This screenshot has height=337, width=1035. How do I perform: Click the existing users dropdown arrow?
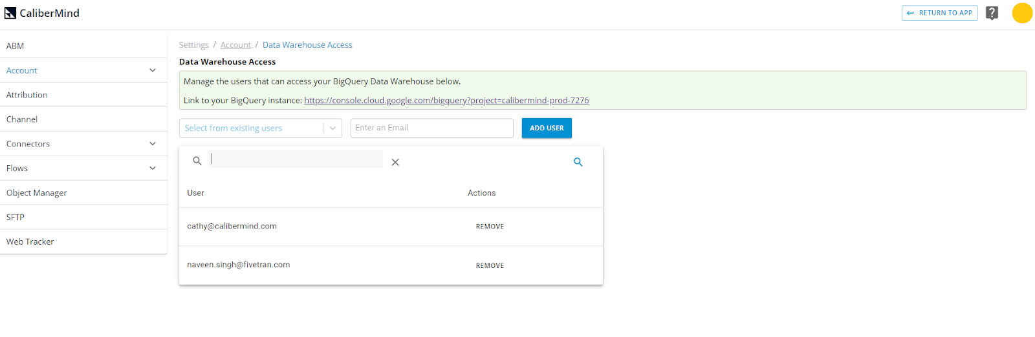point(332,128)
